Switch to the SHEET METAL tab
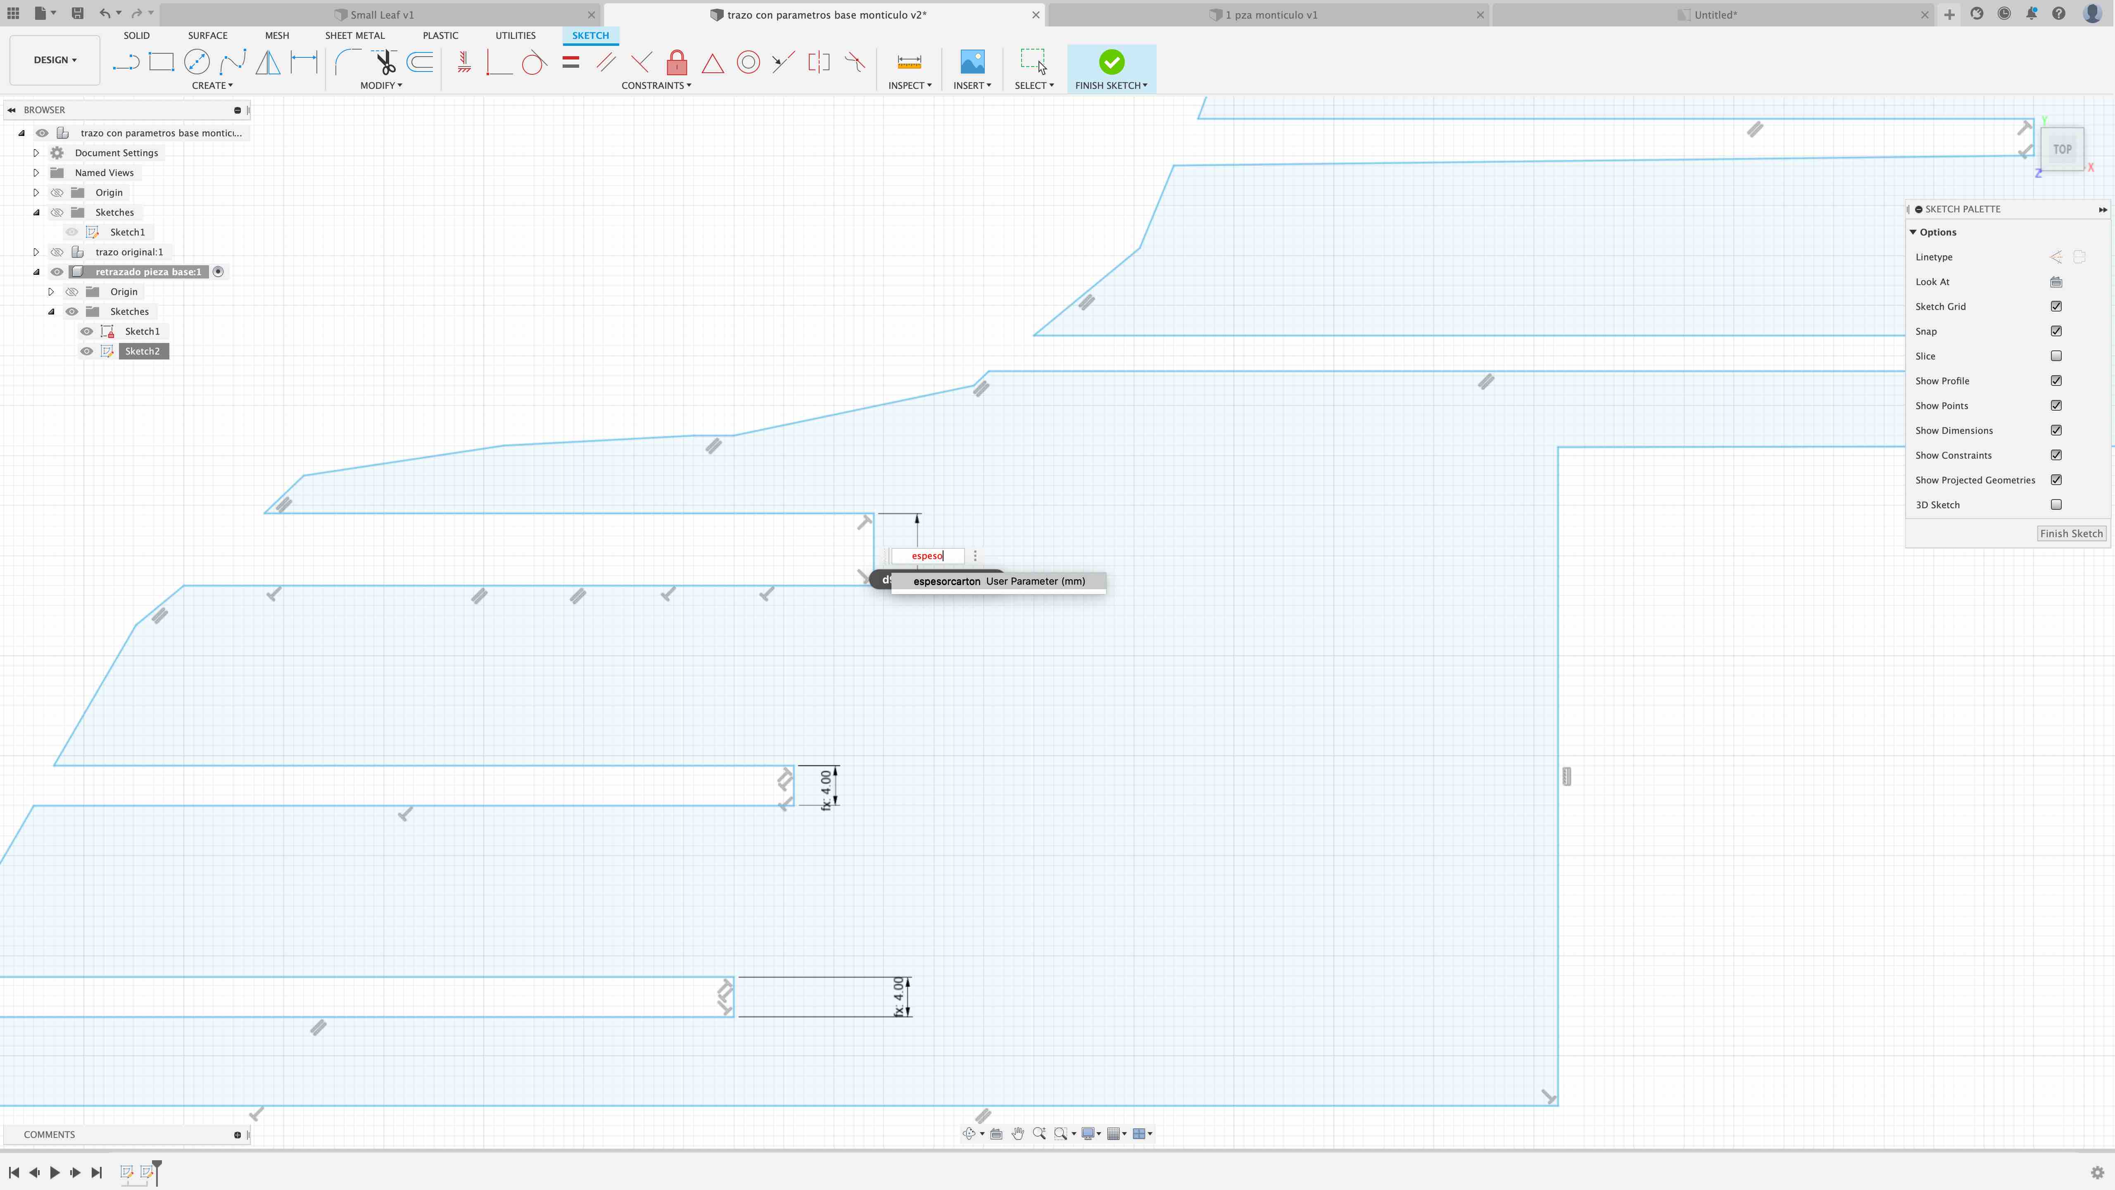 coord(354,35)
